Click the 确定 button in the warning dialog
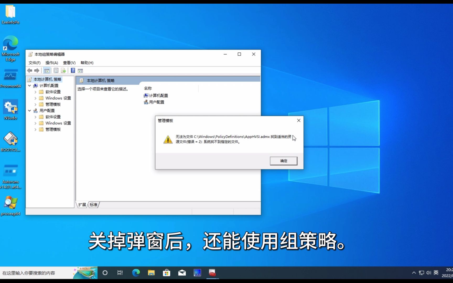 click(x=283, y=161)
